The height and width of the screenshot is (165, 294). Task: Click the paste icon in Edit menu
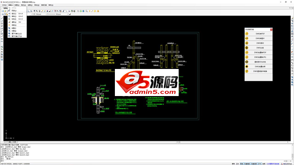pyautogui.click(x=9, y=19)
